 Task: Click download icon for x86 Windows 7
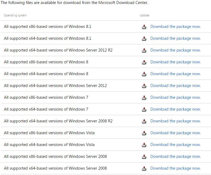(144, 98)
